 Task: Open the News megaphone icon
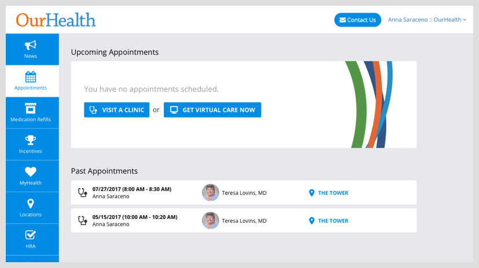(31, 45)
